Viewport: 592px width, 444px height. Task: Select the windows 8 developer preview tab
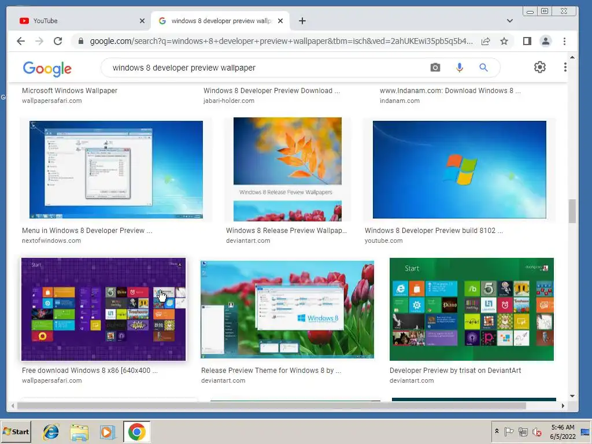221,21
